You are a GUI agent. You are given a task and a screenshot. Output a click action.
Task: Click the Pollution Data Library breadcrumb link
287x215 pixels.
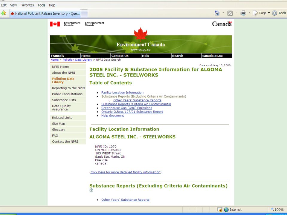tap(77, 60)
